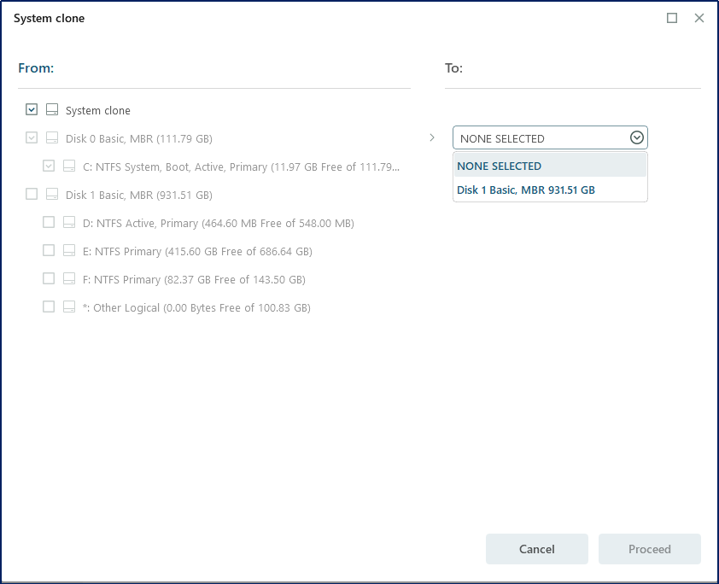Select 'D: NTFS Active, Primary' row text
Viewport: 719px width, 584px height.
click(x=219, y=223)
